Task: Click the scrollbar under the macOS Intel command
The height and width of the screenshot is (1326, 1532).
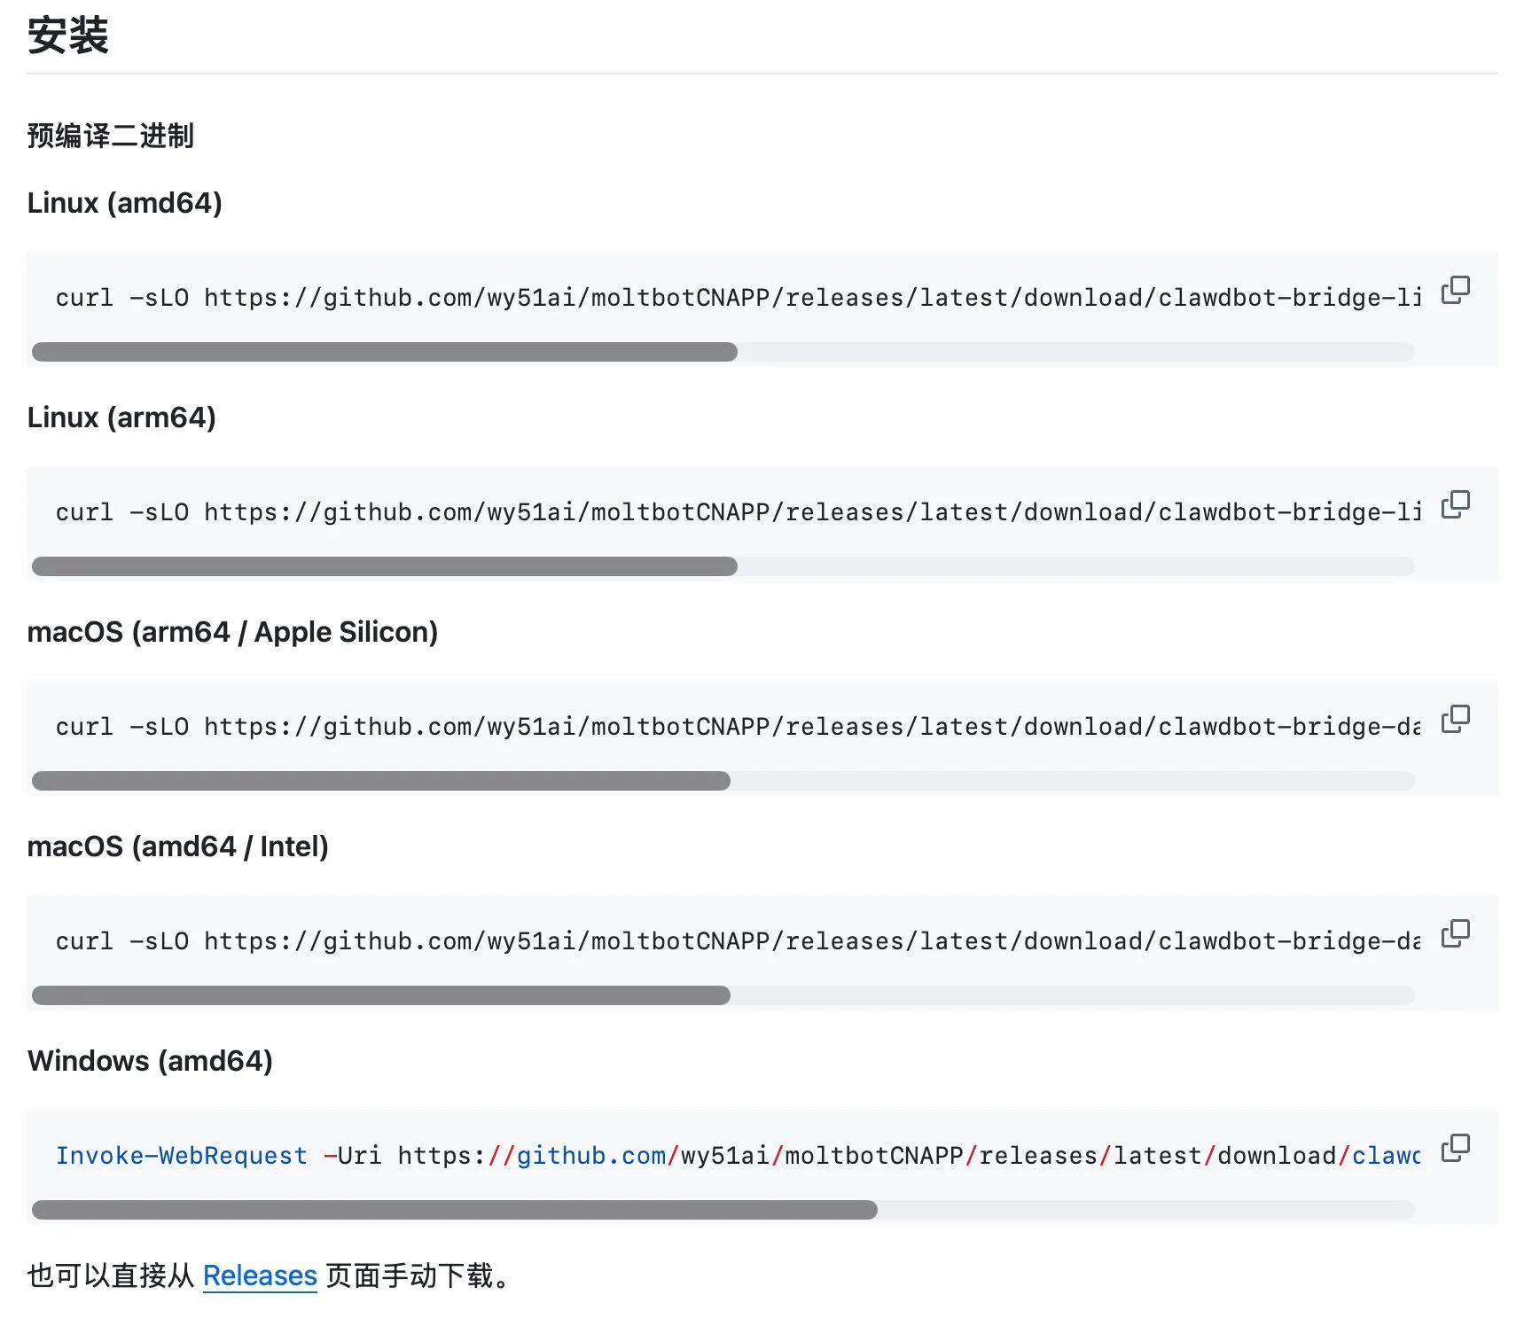Action: coord(381,995)
